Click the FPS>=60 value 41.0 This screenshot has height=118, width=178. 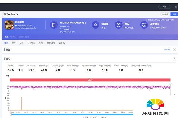coord(44,70)
